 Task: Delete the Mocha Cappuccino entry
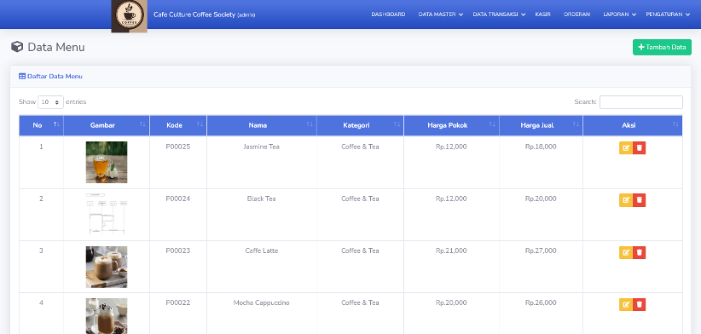640,304
